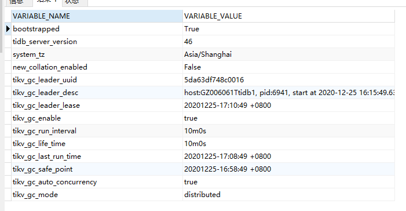Select the 'tikv_gc_leader_lease' name cell

(x=97, y=106)
